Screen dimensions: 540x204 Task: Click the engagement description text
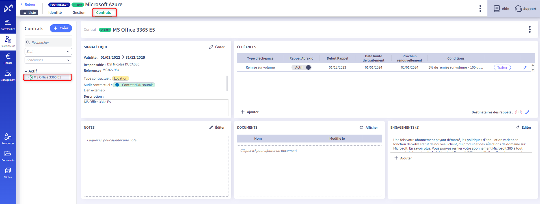tap(460, 146)
